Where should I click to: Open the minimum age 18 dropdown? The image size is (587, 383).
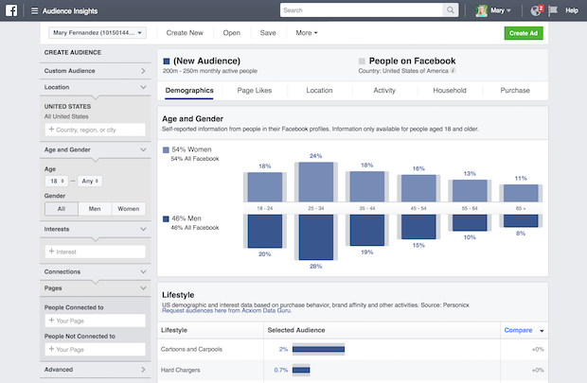coord(55,181)
